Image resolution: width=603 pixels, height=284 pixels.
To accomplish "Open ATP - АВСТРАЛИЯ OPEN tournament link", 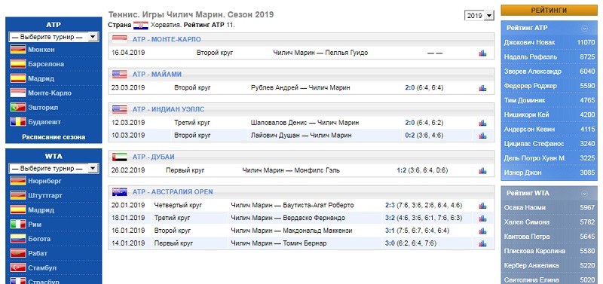I will coord(173,192).
